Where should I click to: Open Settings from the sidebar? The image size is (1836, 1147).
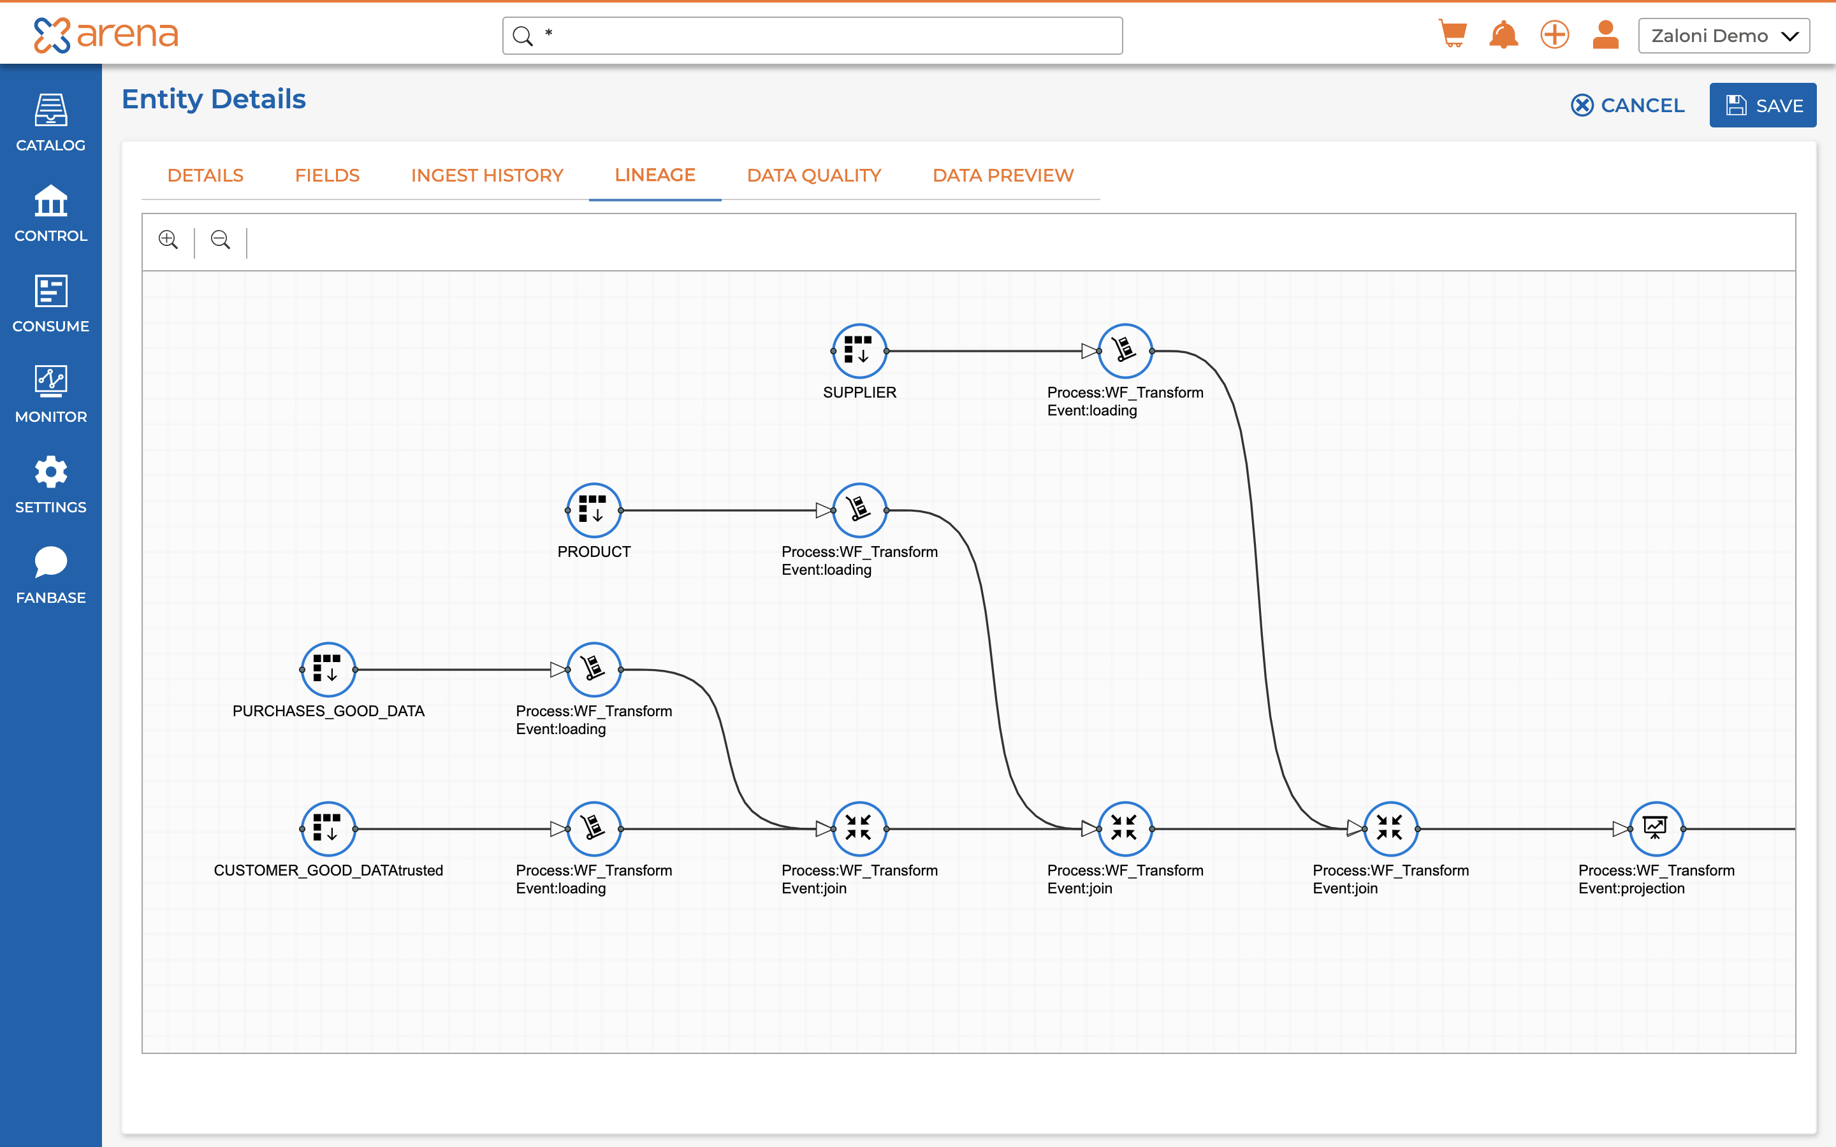pyautogui.click(x=51, y=484)
